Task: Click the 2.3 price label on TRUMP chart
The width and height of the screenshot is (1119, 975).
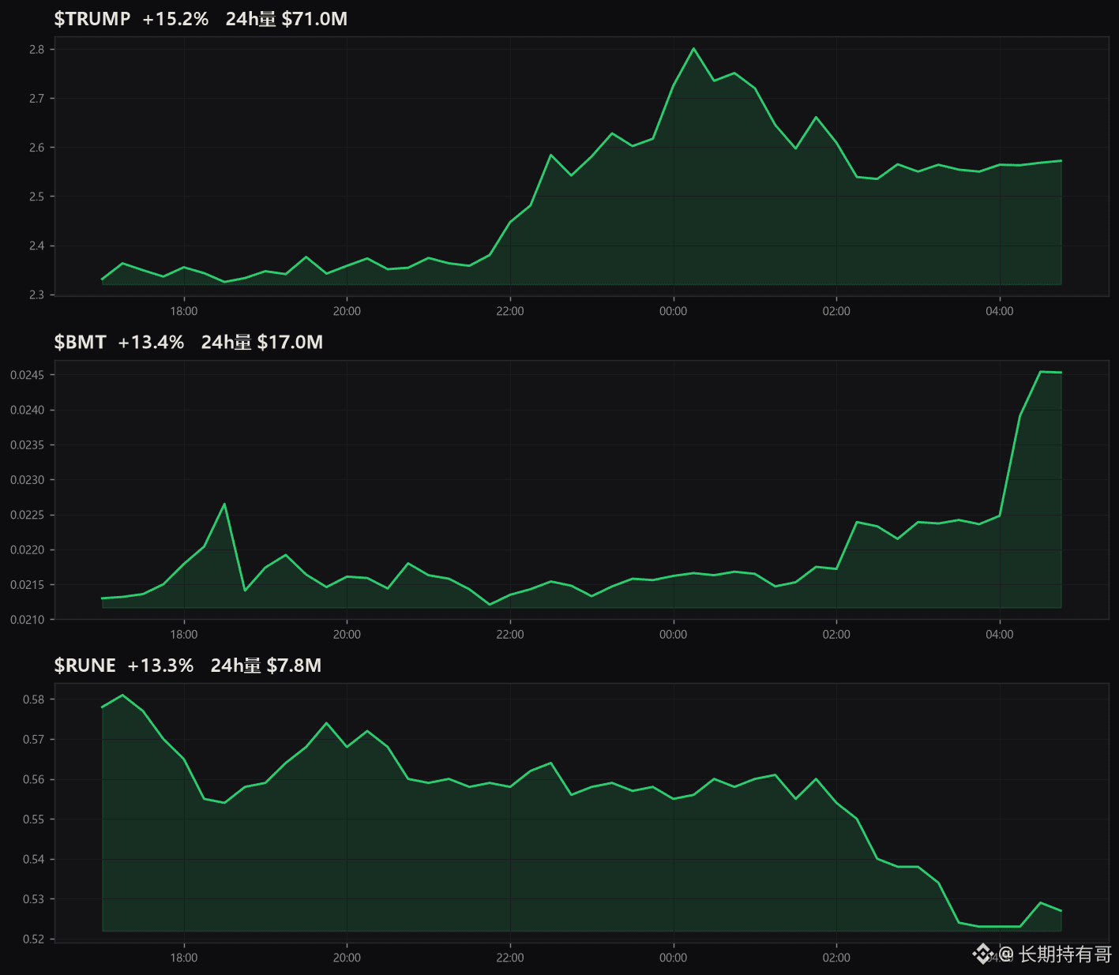Action: click(37, 294)
